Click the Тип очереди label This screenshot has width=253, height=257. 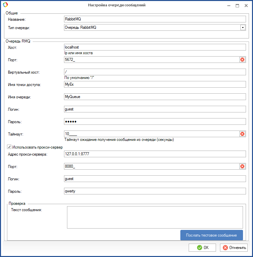(19, 28)
